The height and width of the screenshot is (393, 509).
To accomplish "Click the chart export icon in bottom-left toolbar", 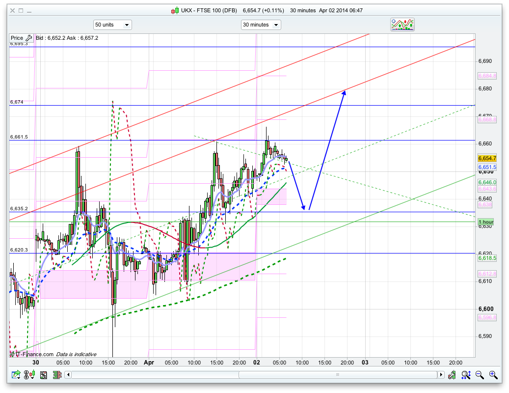I will (x=16, y=375).
